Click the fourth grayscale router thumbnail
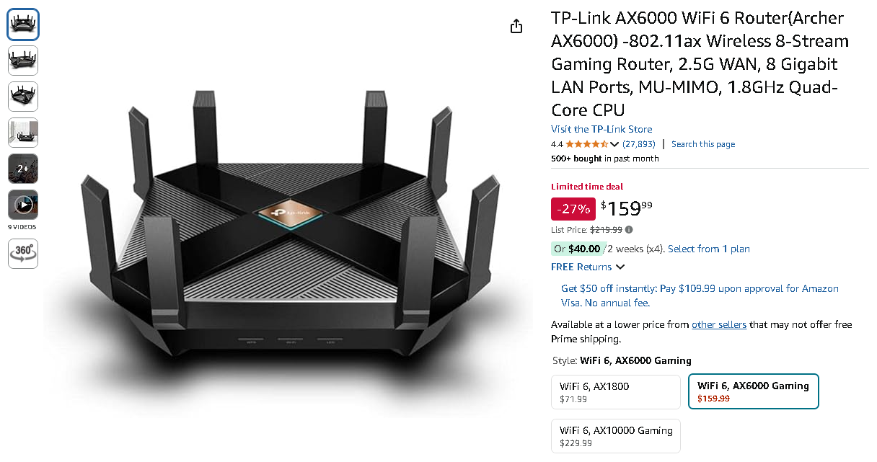Image resolution: width=877 pixels, height=462 pixels. click(x=22, y=133)
